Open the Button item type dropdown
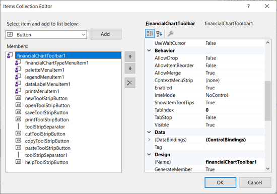This screenshot has width=277, height=194. pos(46,35)
